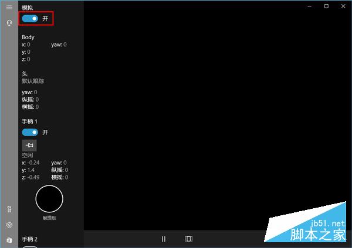Toggle the 手柄 2 controller switch
352x248 pixels.
(x=30, y=246)
